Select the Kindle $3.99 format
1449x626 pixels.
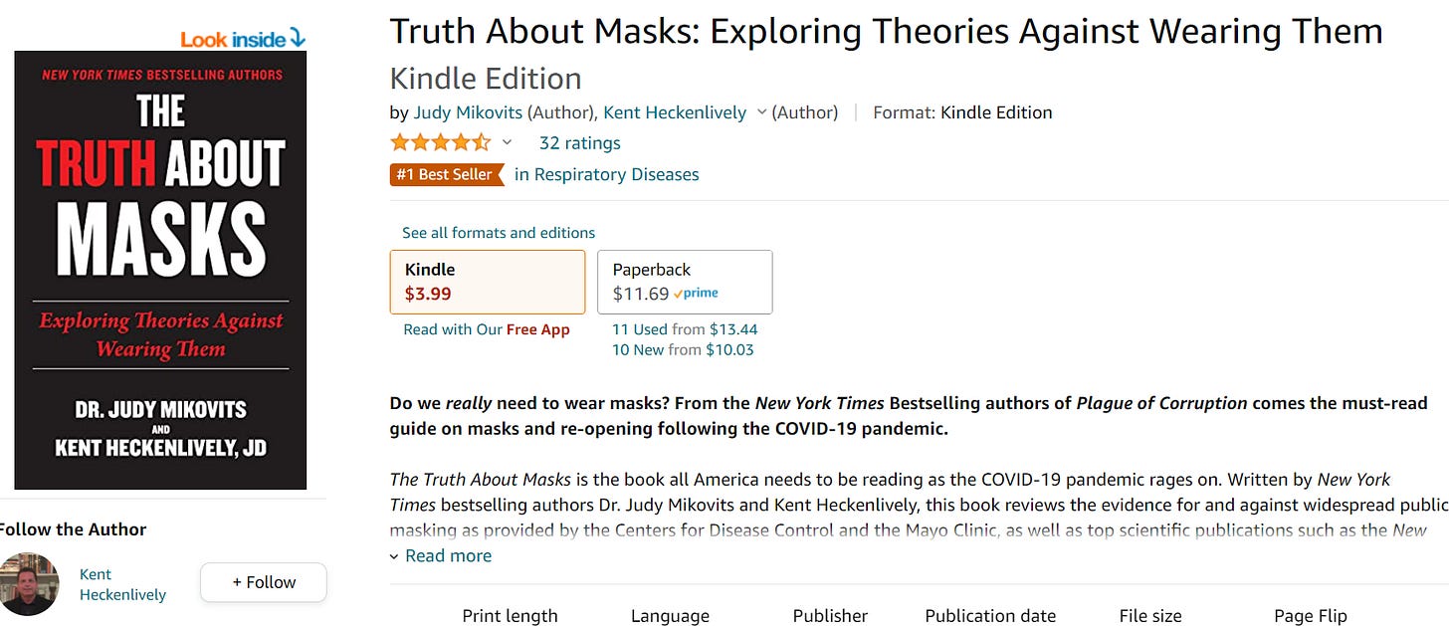pyautogui.click(x=488, y=282)
